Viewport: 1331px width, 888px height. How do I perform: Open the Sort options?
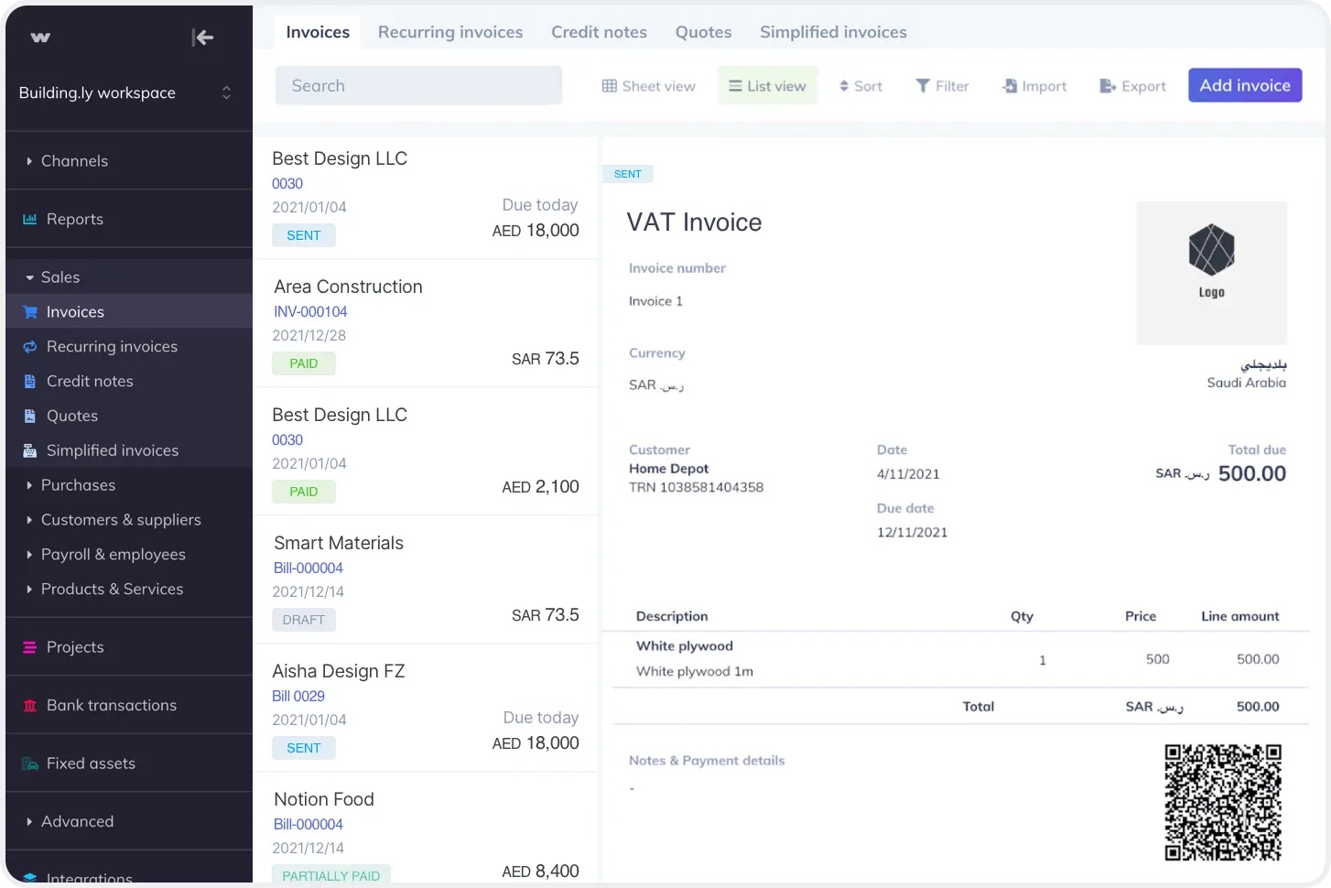[859, 85]
